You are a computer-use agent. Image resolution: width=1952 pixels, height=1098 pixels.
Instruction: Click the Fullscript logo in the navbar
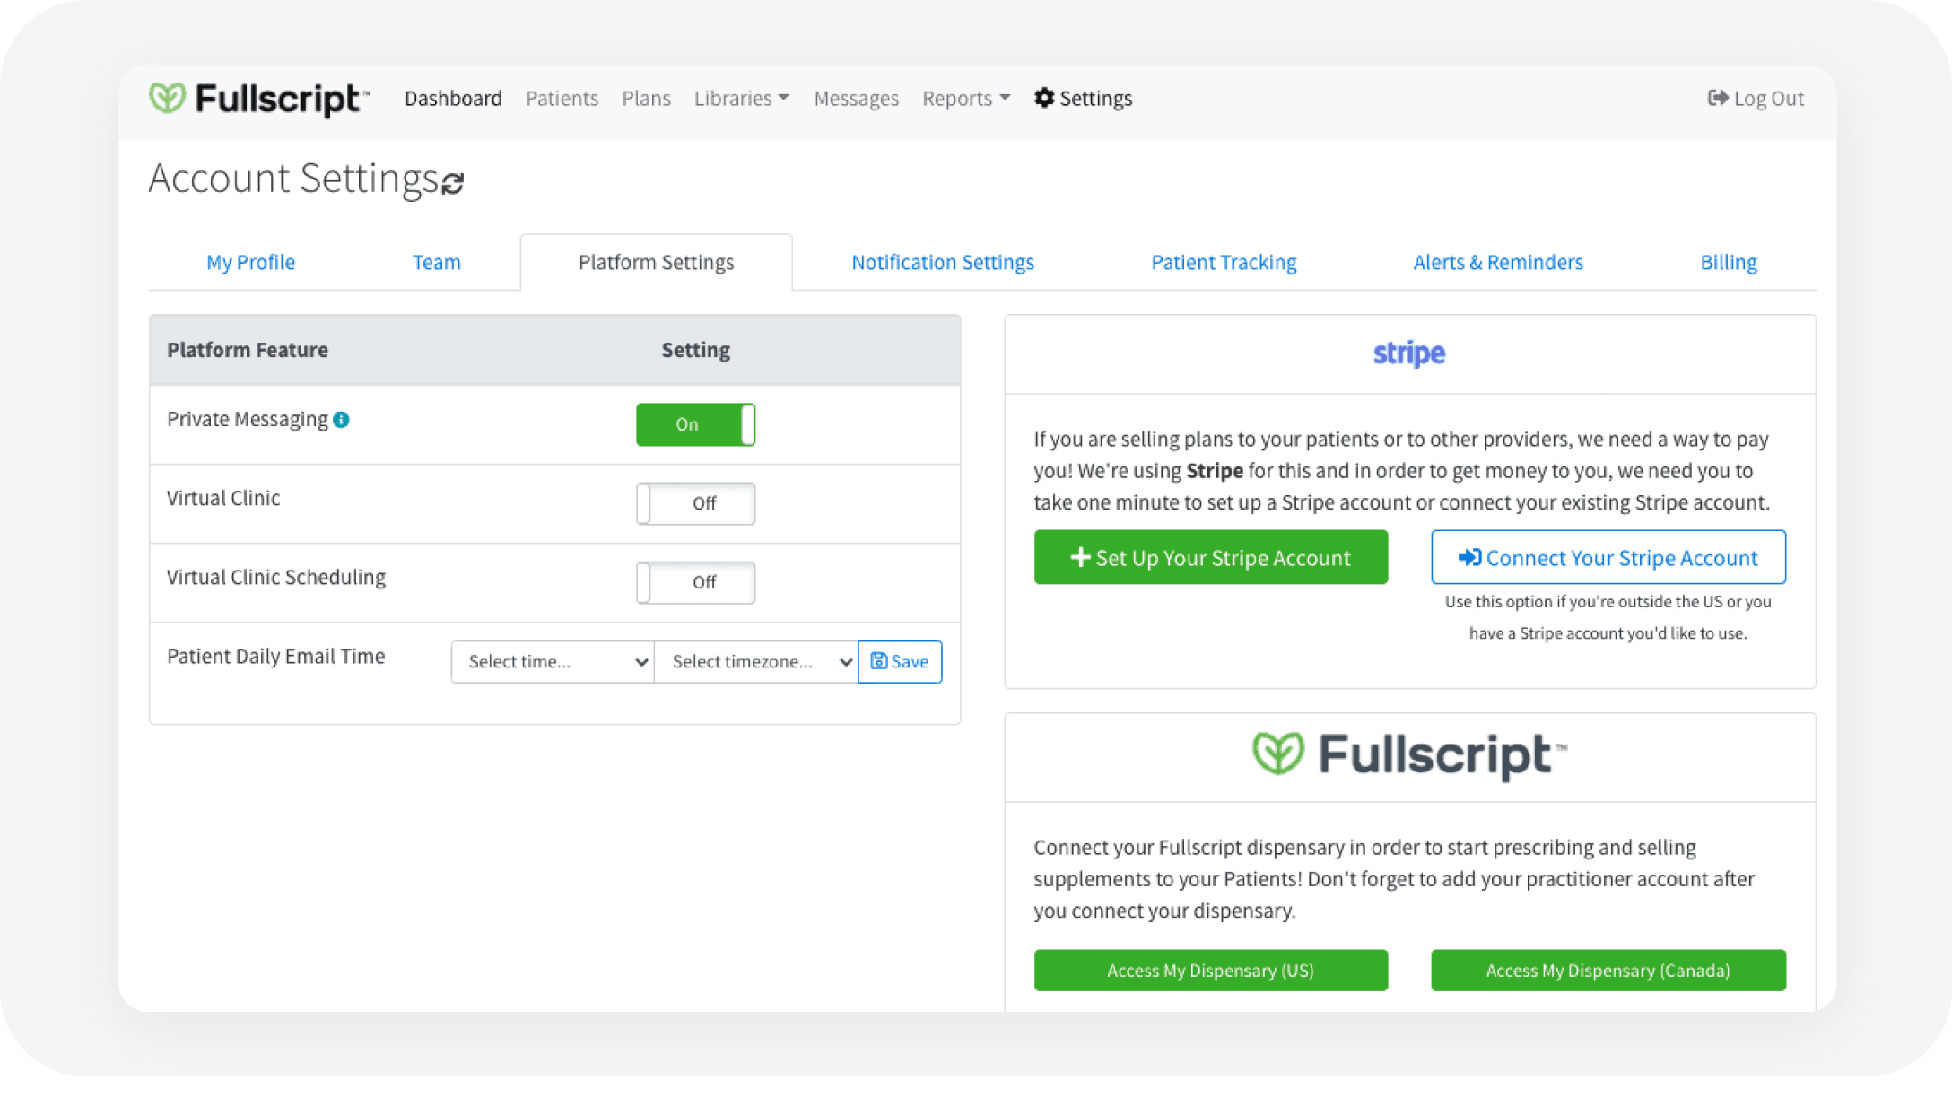259,98
